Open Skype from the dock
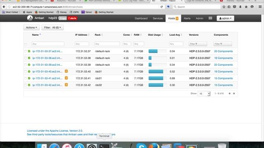 (141, 145)
